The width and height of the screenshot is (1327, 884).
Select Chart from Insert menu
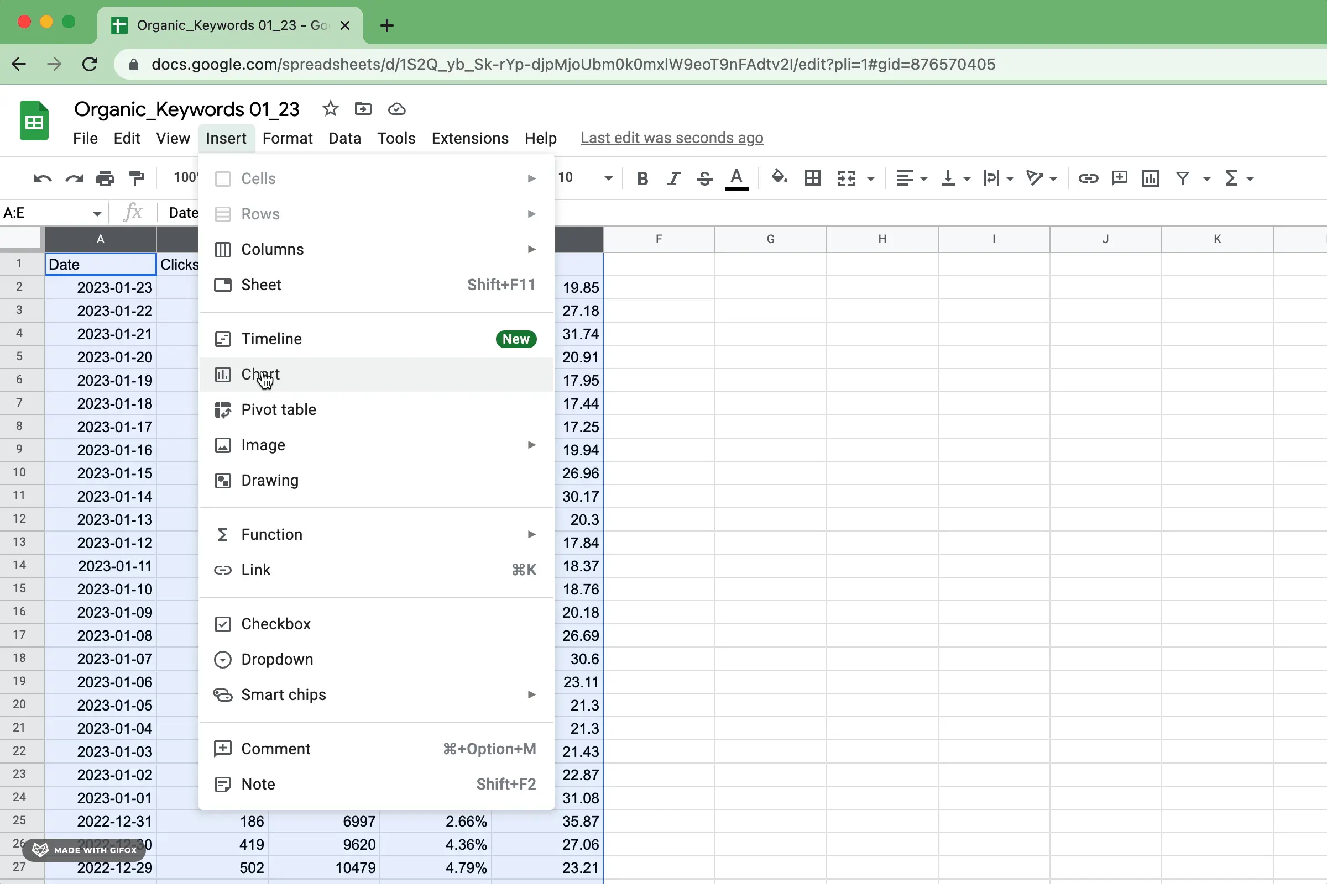(x=260, y=373)
